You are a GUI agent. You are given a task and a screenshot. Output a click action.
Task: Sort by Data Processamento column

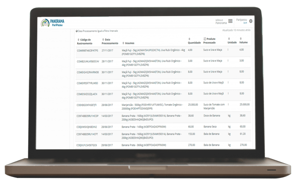(x=110, y=42)
